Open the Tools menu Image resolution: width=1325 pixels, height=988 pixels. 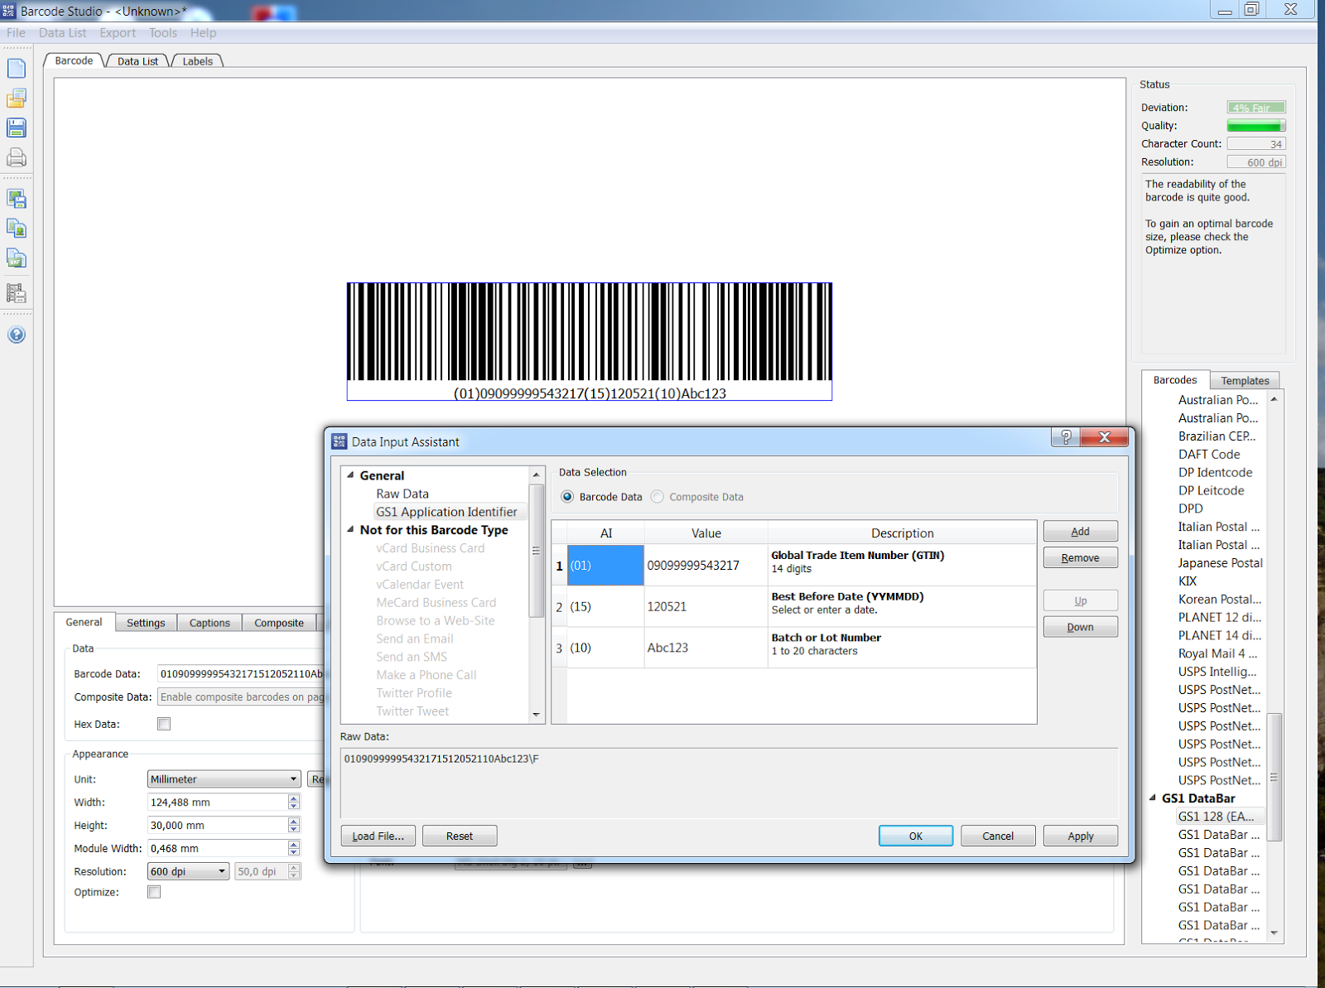coord(163,33)
